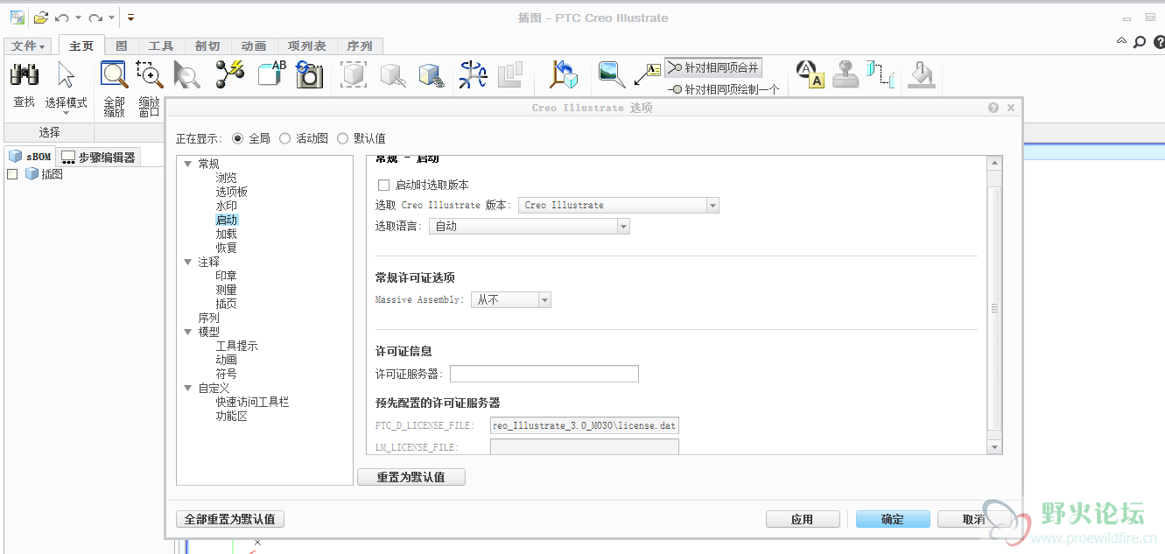Select 加载 in the options tree
This screenshot has width=1165, height=554.
pos(226,234)
